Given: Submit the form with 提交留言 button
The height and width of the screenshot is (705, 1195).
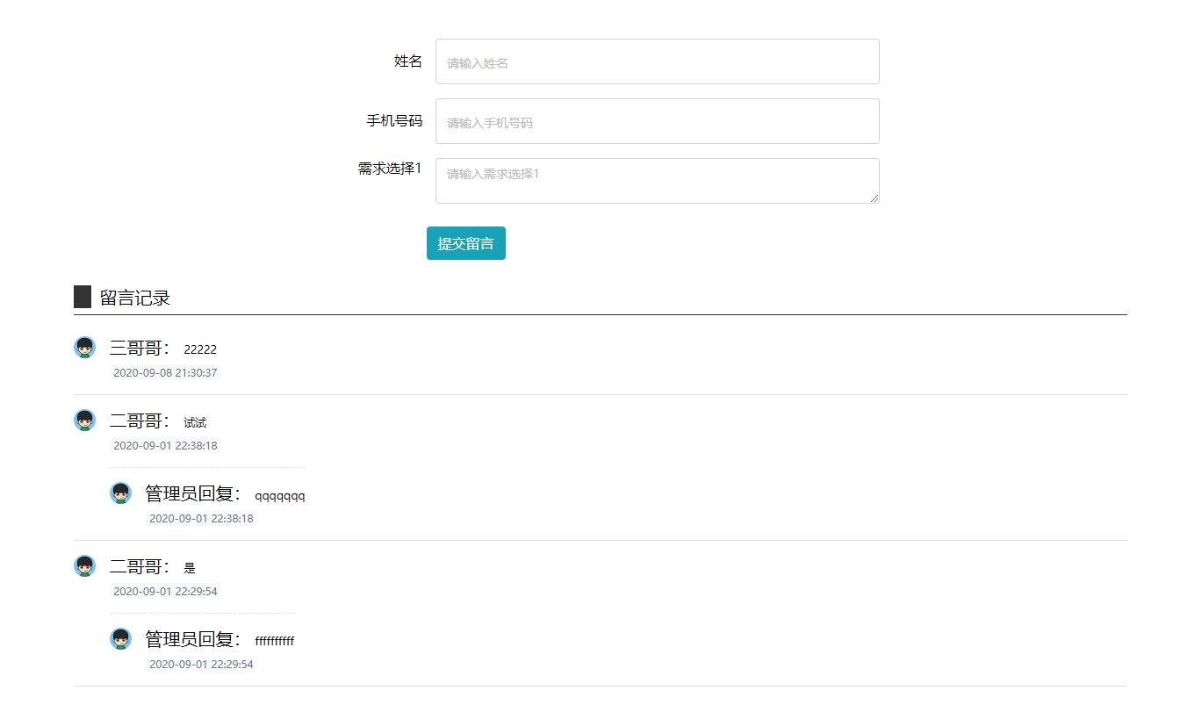Looking at the screenshot, I should [x=465, y=243].
